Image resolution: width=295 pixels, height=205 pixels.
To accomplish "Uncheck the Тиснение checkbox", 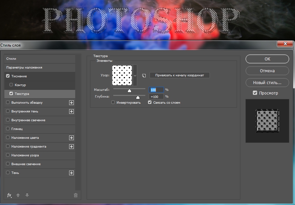I will tap(8, 76).
